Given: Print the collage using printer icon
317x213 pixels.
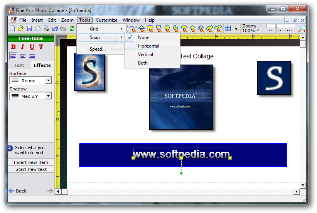Looking at the screenshot, I should tap(46, 29).
